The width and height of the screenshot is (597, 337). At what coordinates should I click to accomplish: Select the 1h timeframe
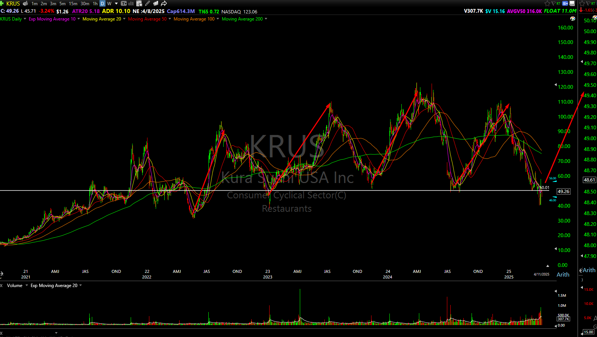coord(95,4)
